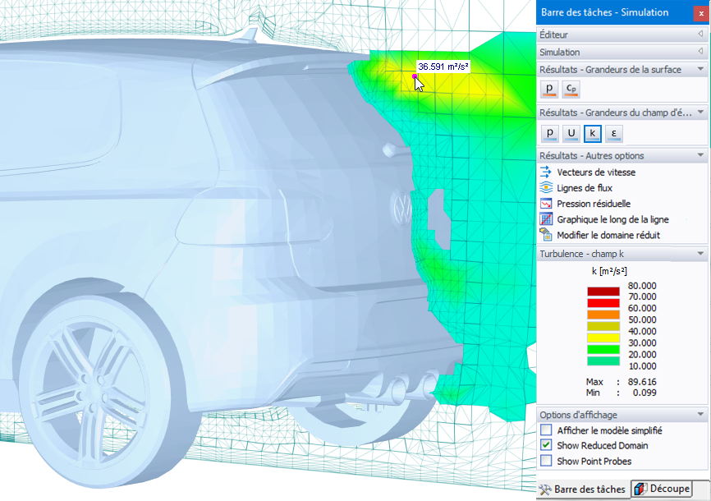Viewport: 711px width, 501px height.
Task: Open Graphique le long de la ligne
Action: pos(612,219)
